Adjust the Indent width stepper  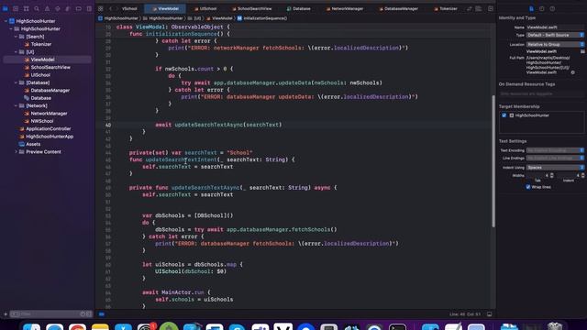click(x=582, y=175)
